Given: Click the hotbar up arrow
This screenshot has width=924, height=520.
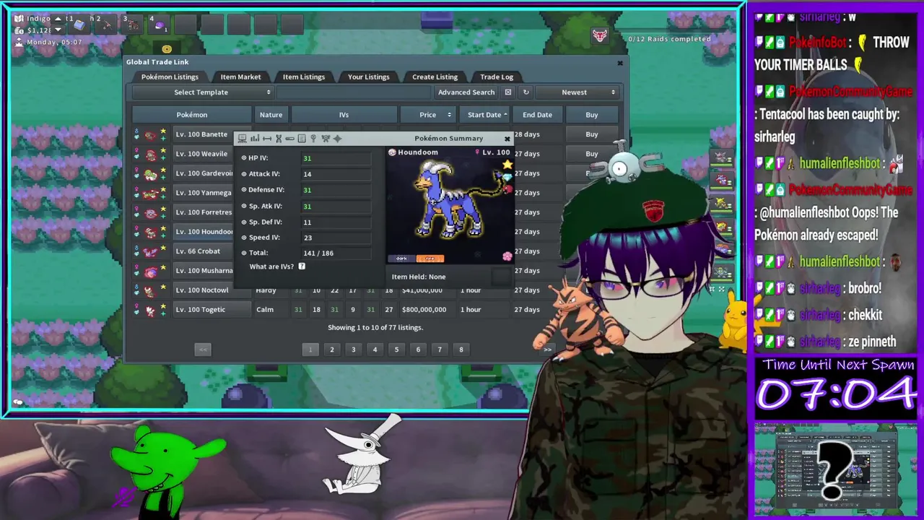Looking at the screenshot, I should click(58, 19).
